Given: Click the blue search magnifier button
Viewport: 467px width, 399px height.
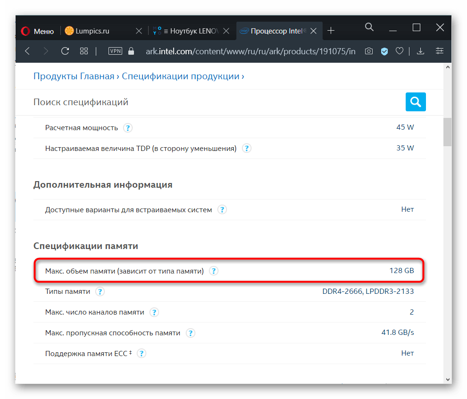Looking at the screenshot, I should (x=415, y=102).
